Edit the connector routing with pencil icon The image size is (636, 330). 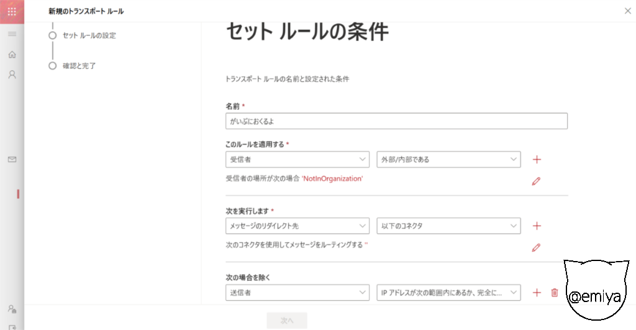[x=536, y=248]
